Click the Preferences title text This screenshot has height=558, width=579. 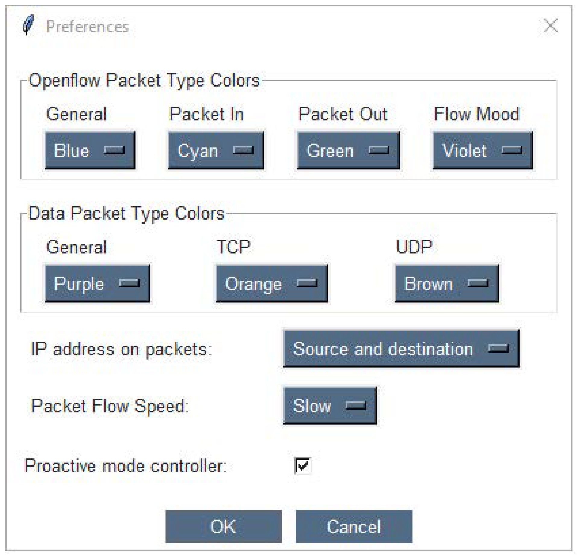(x=87, y=27)
